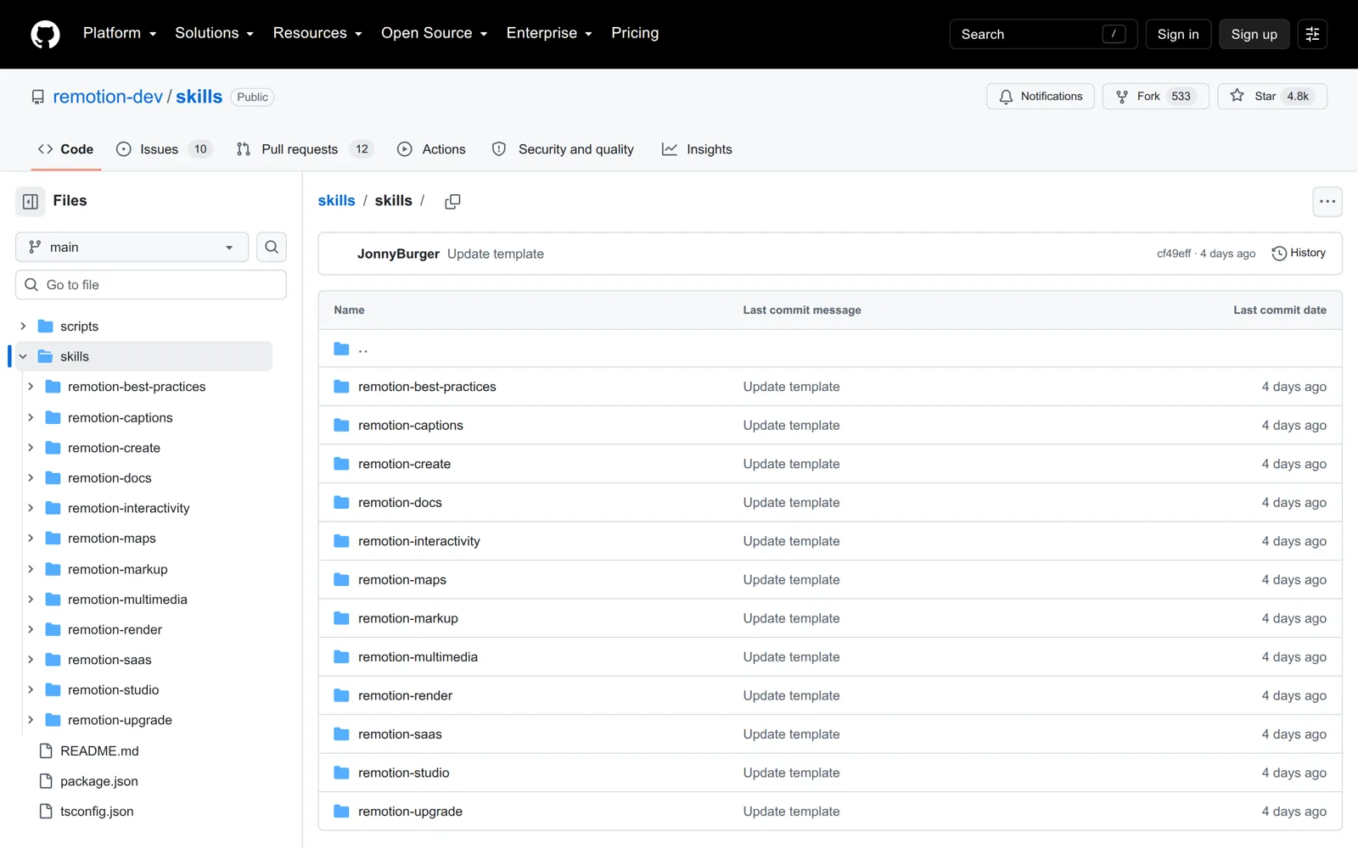Open JonnyBurger's profile link

pos(398,254)
